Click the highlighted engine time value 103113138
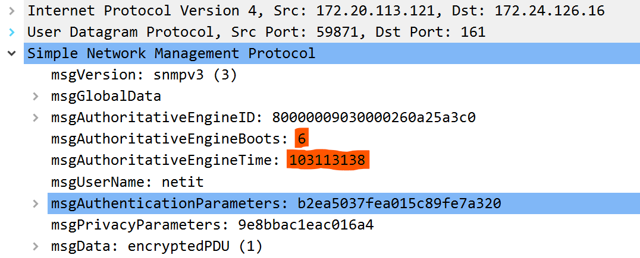Screen dimensions: 640x258 tap(327, 160)
